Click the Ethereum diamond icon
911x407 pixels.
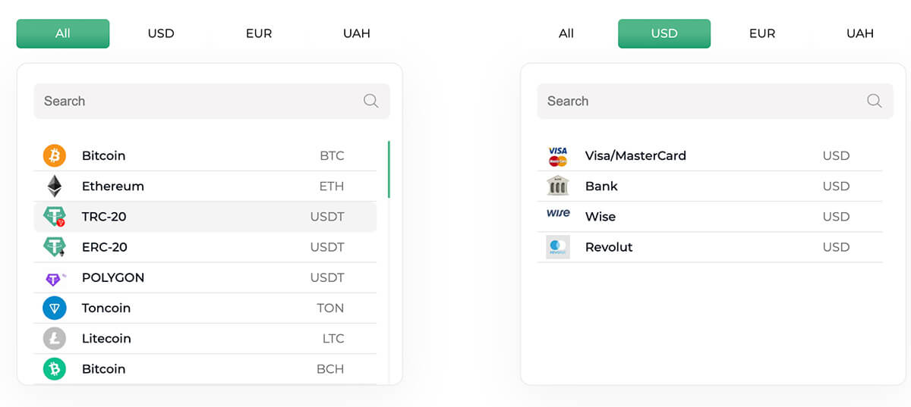click(55, 186)
